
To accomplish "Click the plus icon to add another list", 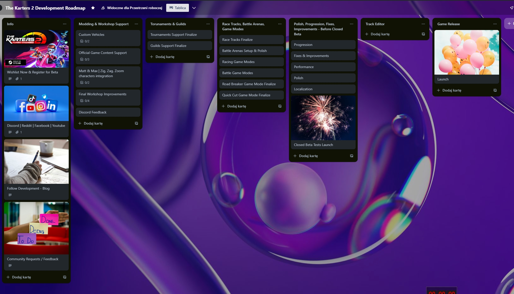I will 509,23.
